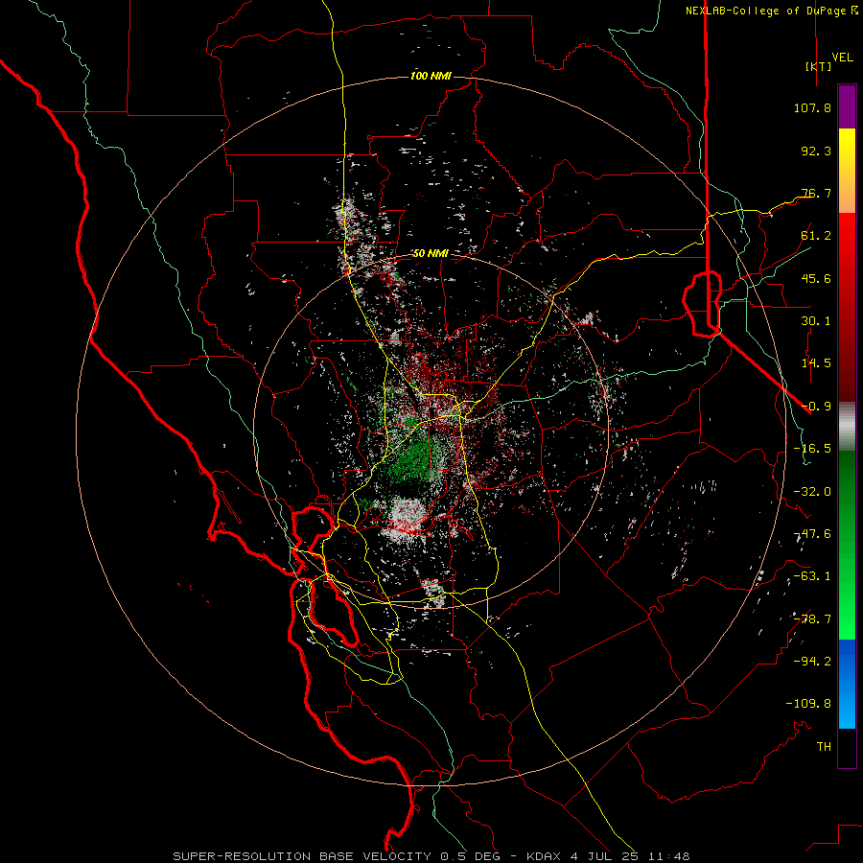Viewport: 863px width, 863px height.
Task: Select the -109.8 legend value
Action: pos(808,704)
